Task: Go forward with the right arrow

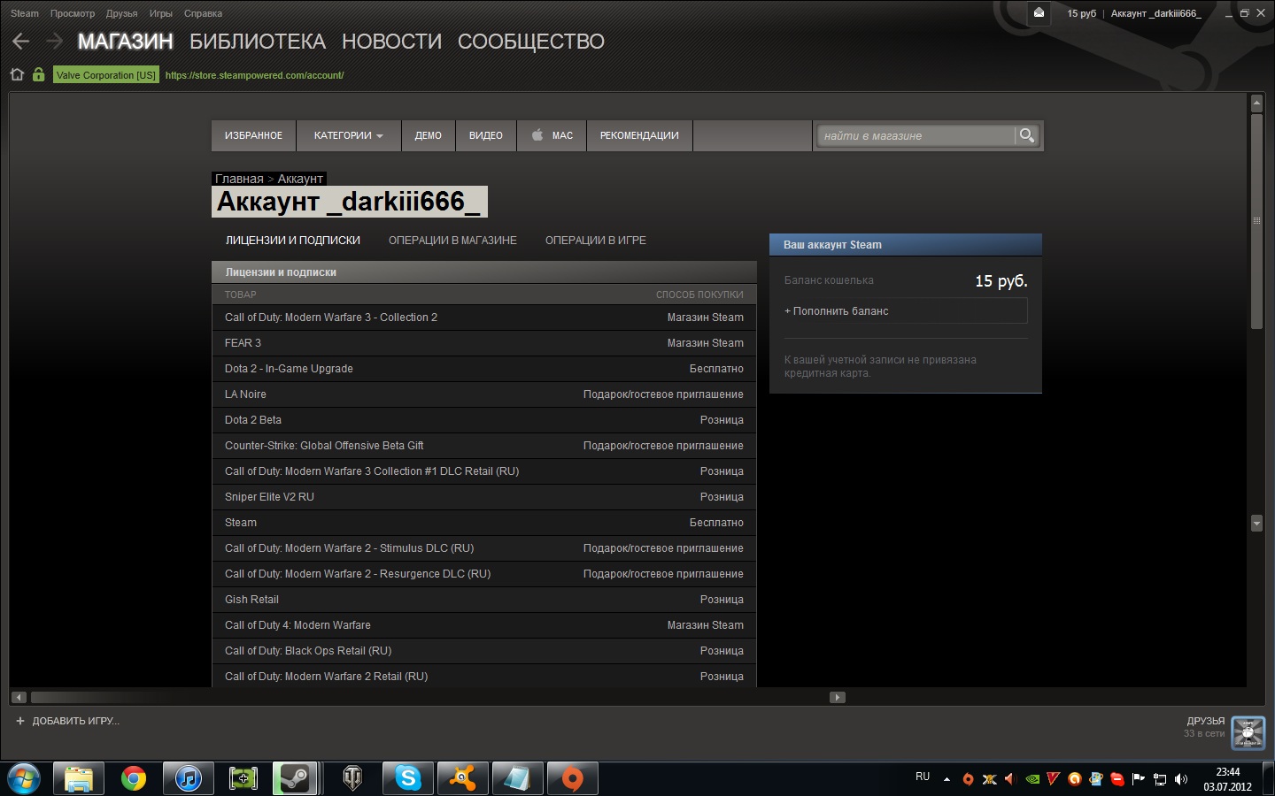Action: point(54,42)
